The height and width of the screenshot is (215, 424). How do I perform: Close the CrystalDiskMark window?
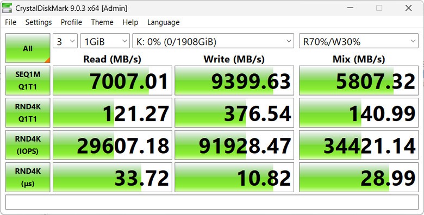[408, 8]
